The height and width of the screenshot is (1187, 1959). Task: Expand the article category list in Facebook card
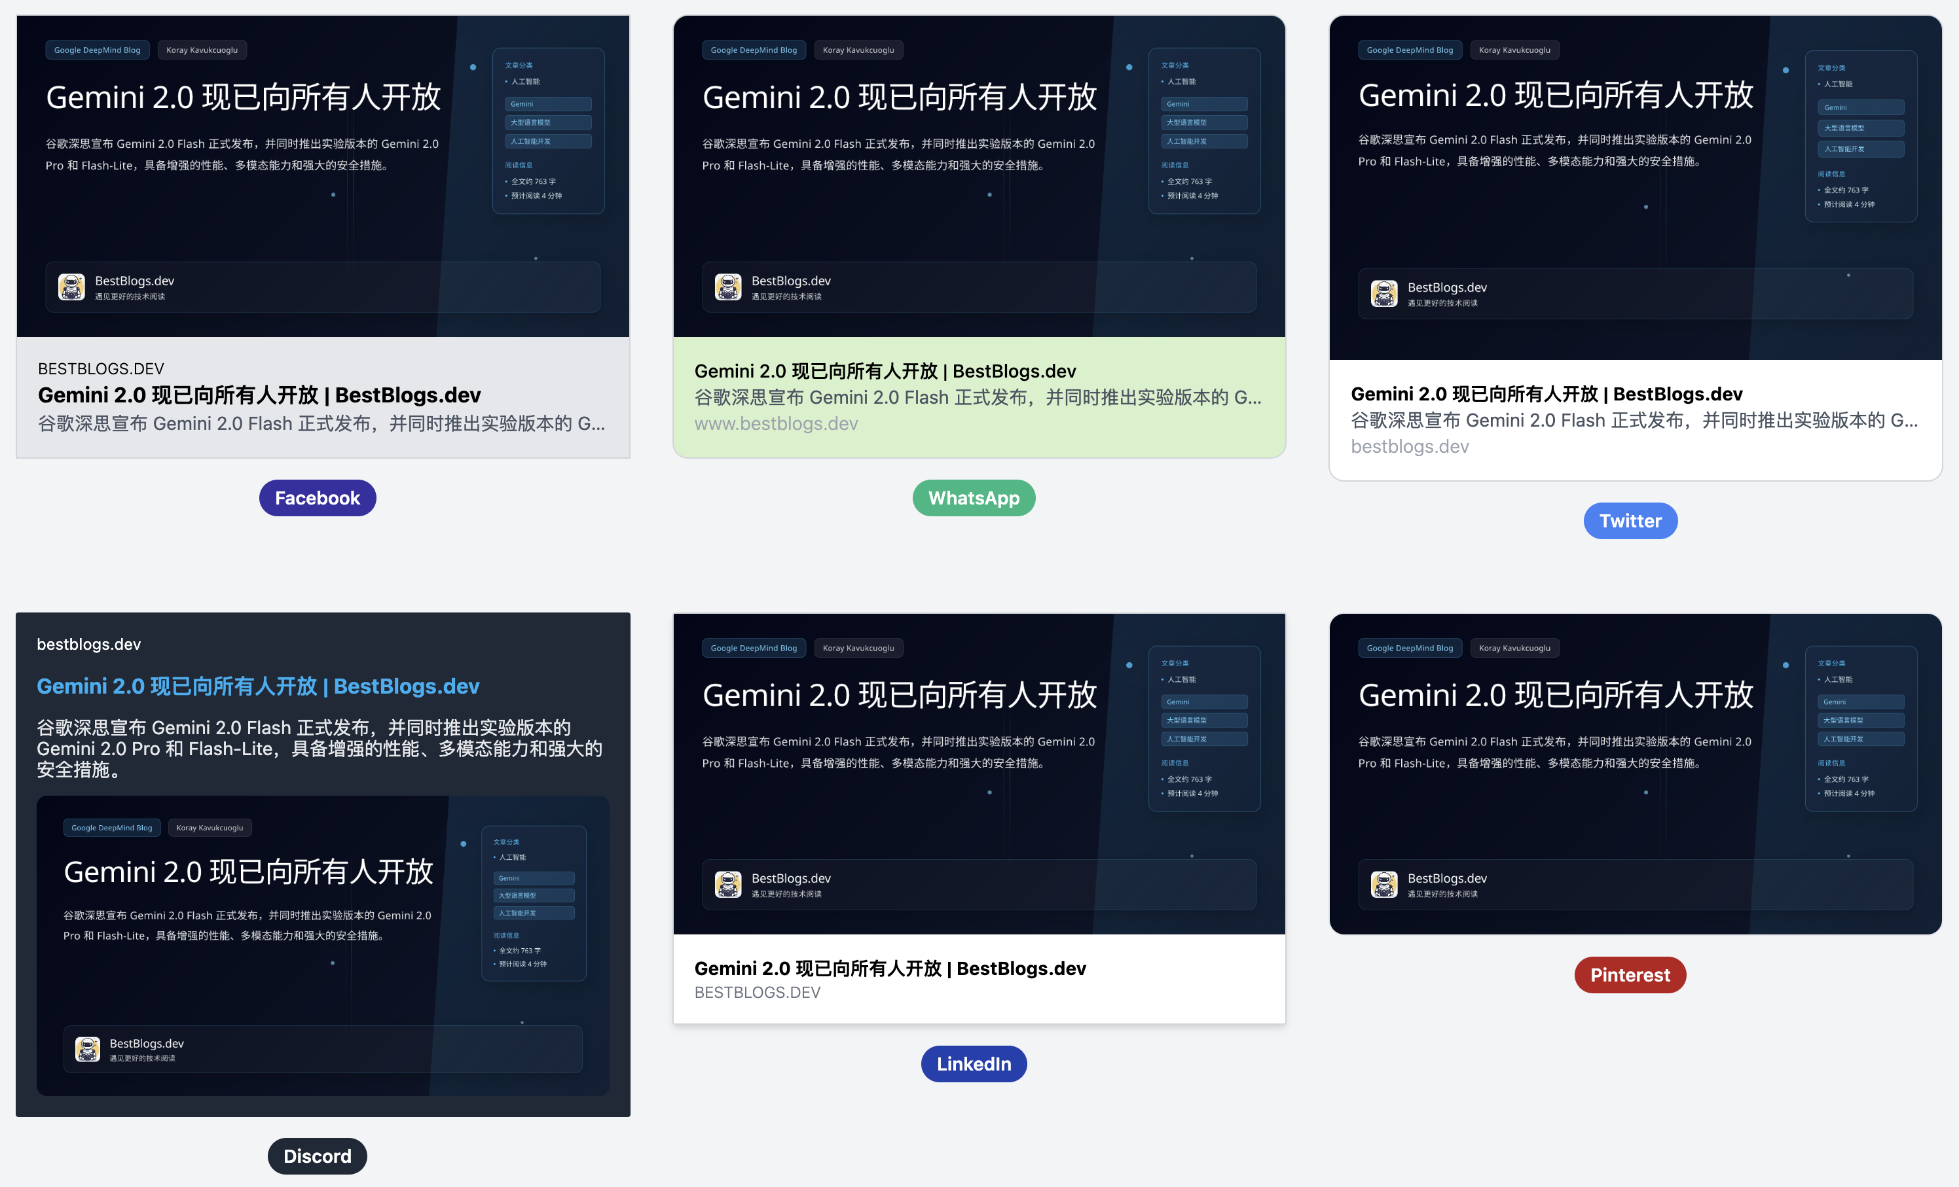[517, 64]
